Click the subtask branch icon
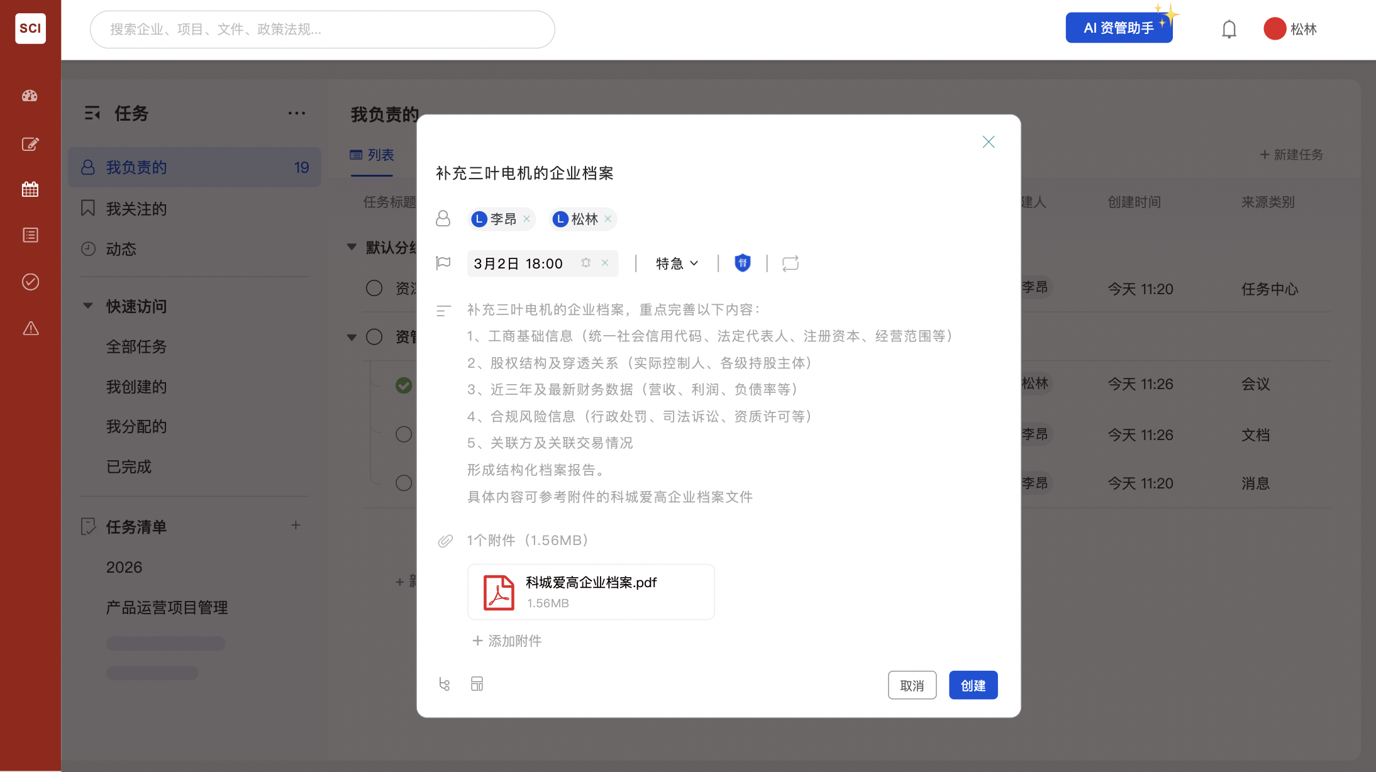 coord(445,684)
